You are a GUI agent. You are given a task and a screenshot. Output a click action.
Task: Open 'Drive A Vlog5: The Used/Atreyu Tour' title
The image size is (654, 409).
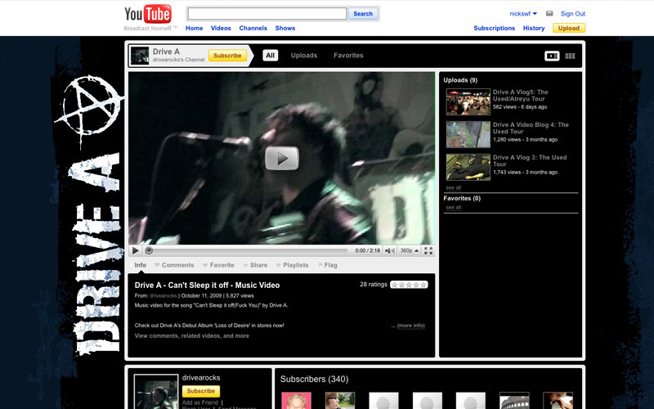coord(521,96)
